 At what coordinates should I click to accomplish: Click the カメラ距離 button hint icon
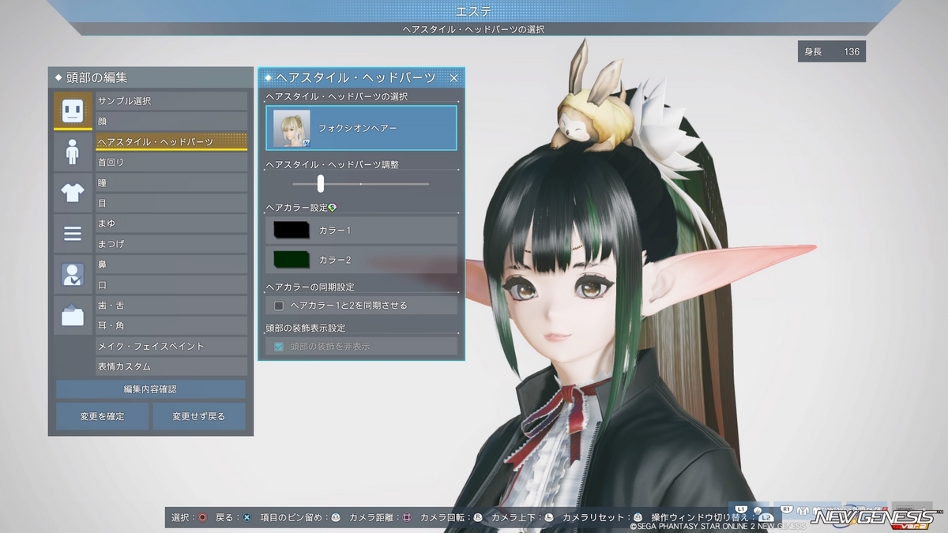(x=407, y=517)
